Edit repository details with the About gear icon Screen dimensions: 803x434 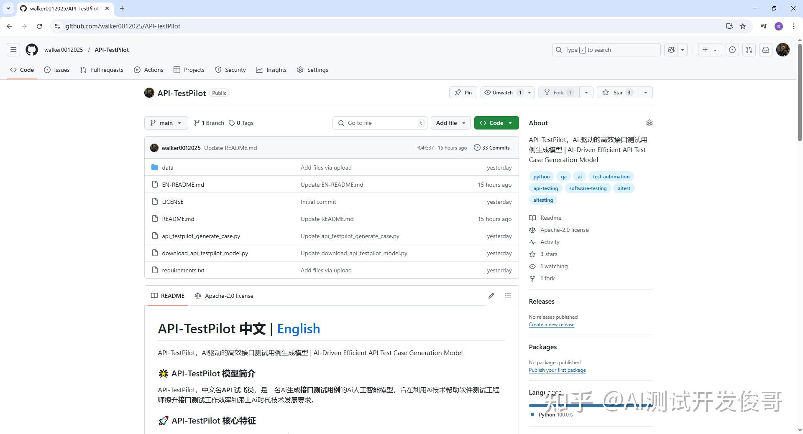tap(649, 123)
